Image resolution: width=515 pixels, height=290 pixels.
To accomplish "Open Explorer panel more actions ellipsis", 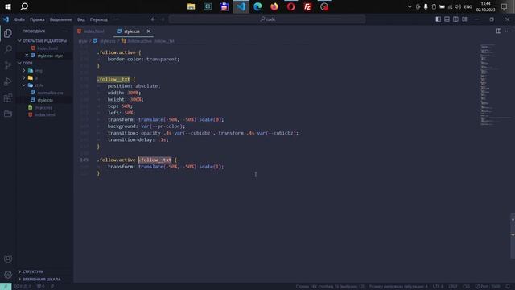I will (64, 31).
